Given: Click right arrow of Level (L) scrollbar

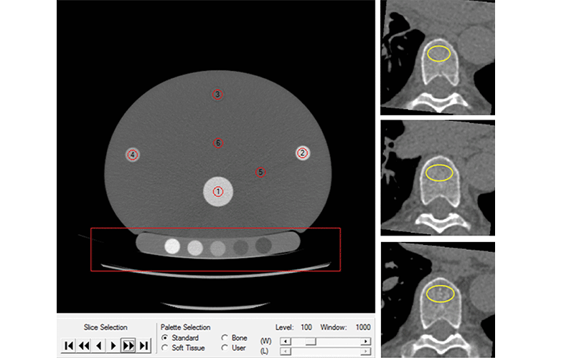Looking at the screenshot, I should pos(367,351).
